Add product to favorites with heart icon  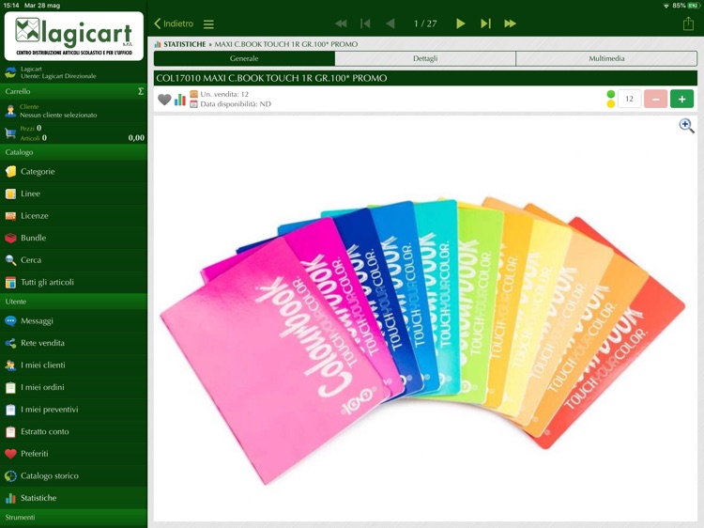(x=164, y=100)
